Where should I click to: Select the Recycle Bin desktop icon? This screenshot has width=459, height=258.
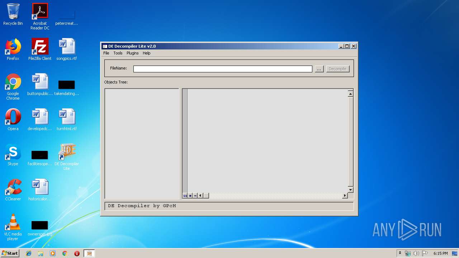pyautogui.click(x=13, y=14)
